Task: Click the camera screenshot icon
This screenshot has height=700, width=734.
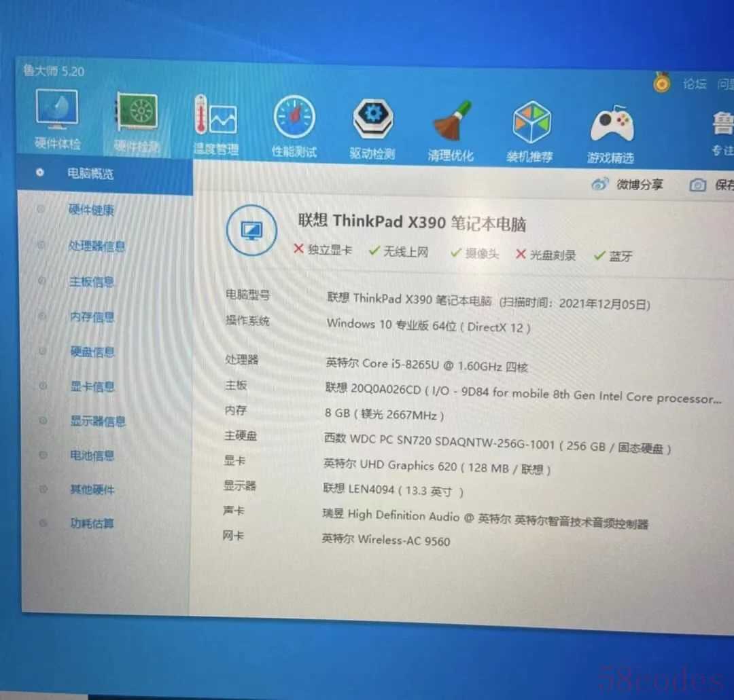Action: coord(697,185)
